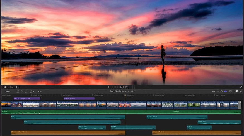Show the Transitions browser
This screenshot has width=244, height=136.
pos(241,91)
